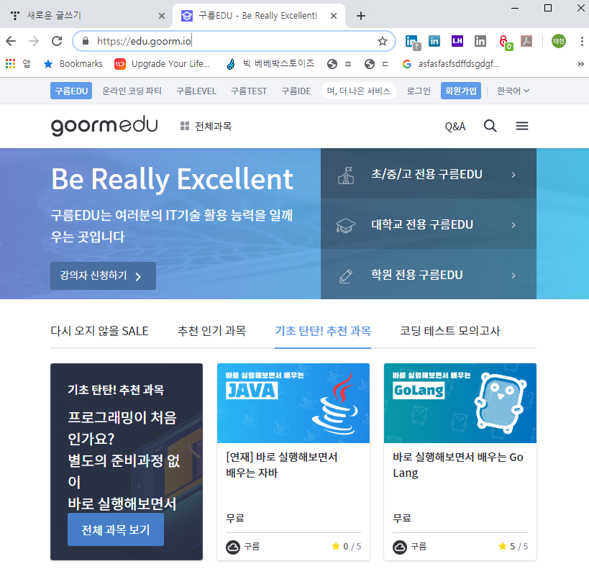
Task: Click the 0 / 5 star rating
Action: (x=347, y=547)
